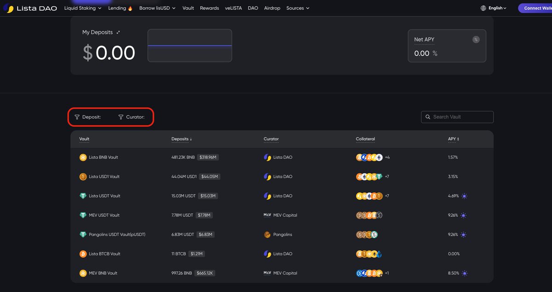
Task: Click the Lista USDT Vault token icon
Action: coord(83,196)
